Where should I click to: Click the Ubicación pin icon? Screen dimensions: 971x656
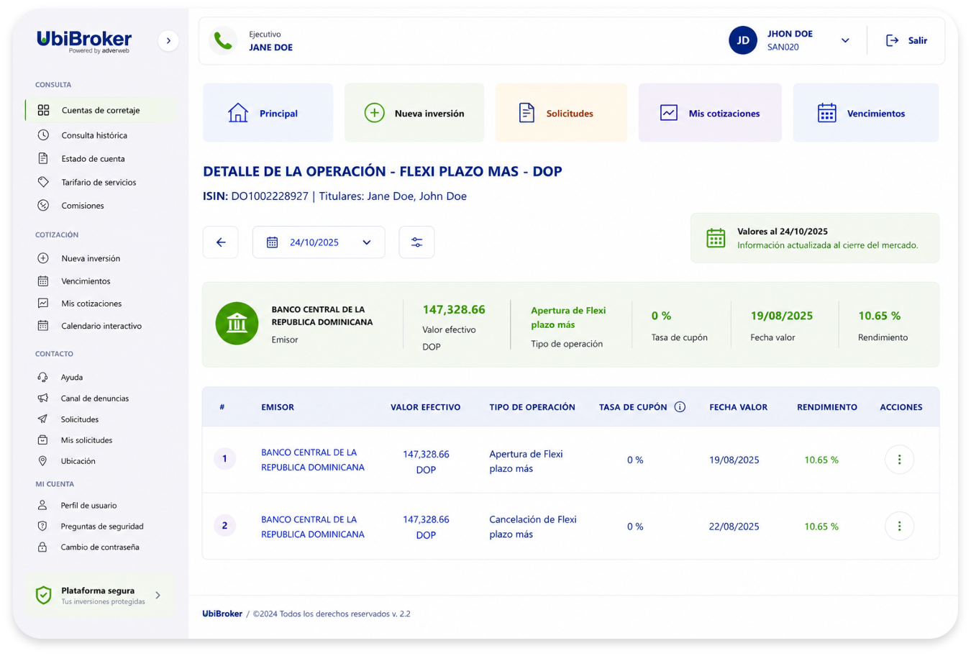coord(43,460)
